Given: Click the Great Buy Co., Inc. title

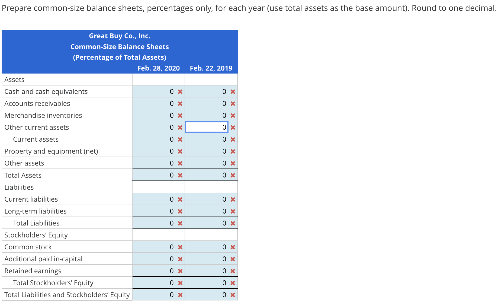Looking at the screenshot, I should point(120,36).
